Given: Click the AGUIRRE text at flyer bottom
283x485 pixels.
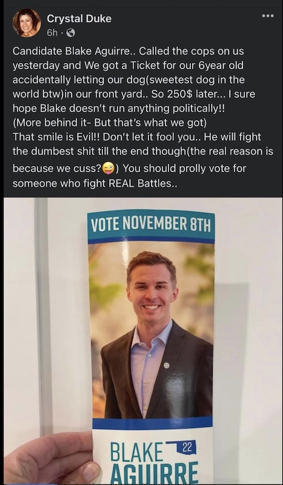Looking at the screenshot, I should 153,473.
